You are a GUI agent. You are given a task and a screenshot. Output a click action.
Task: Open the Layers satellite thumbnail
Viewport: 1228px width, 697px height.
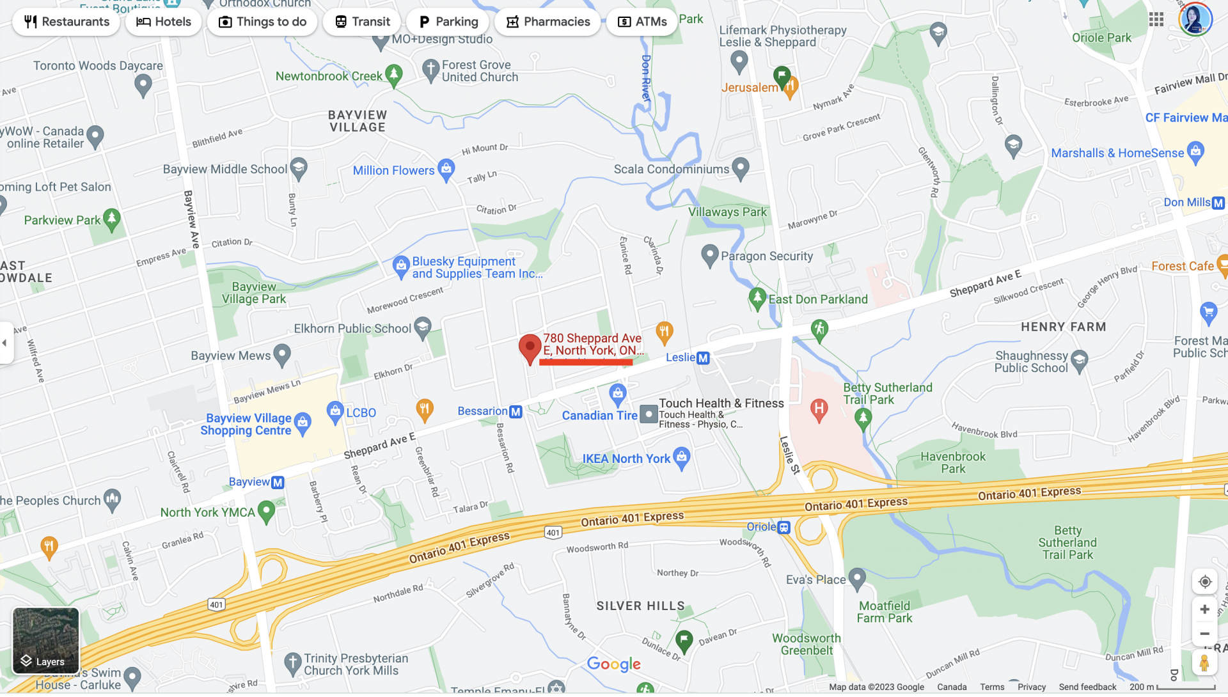46,641
